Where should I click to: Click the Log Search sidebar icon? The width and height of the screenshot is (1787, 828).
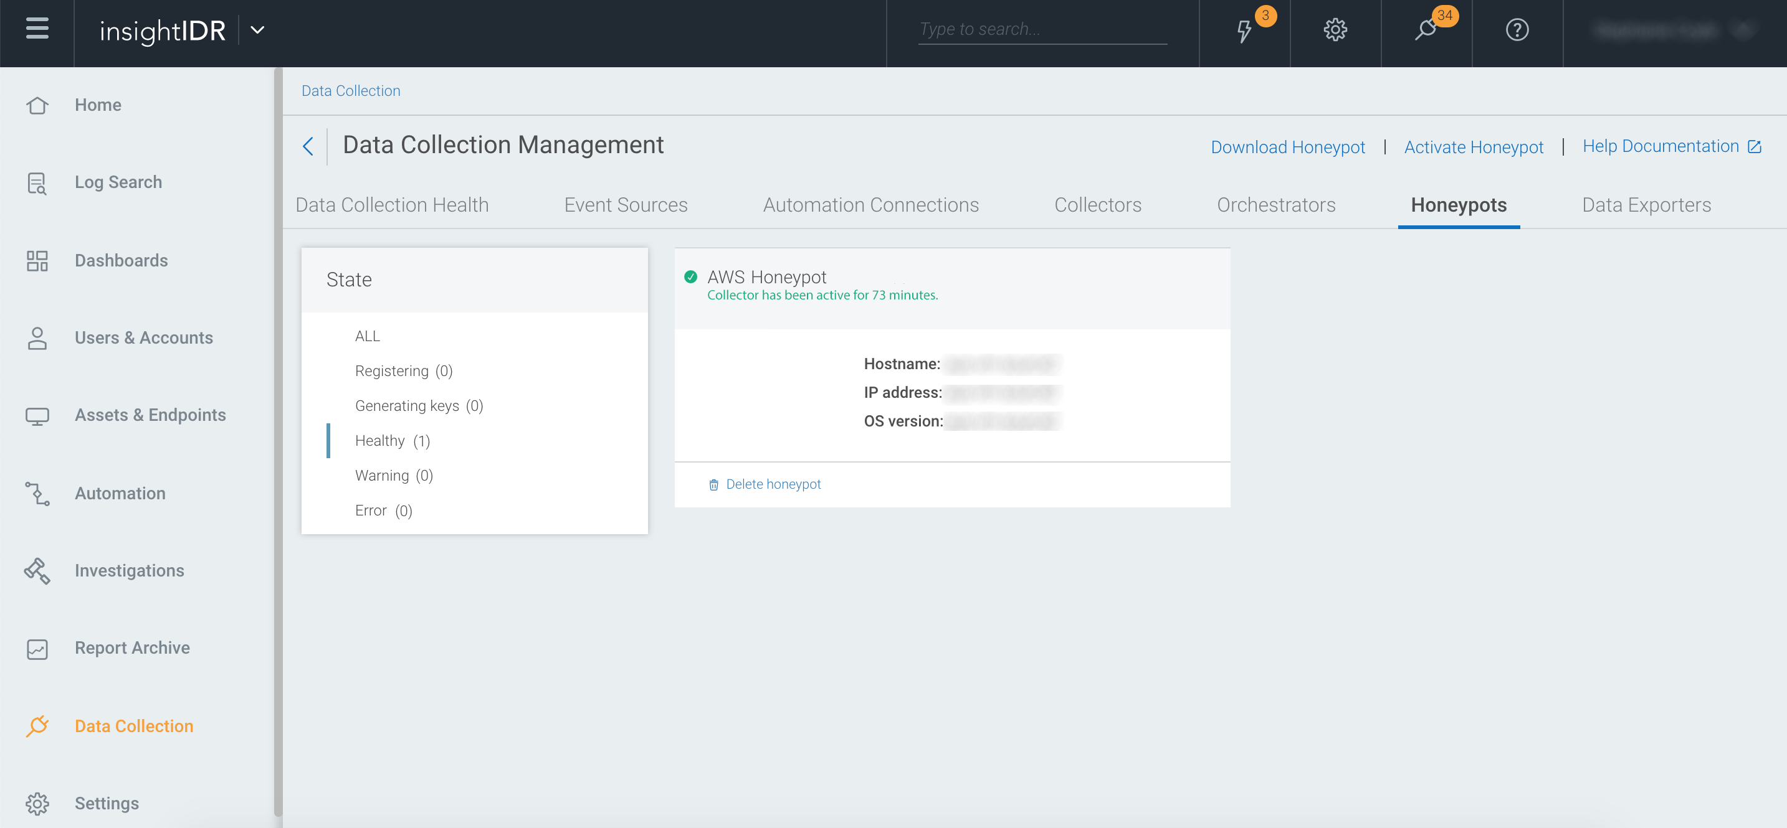(37, 183)
